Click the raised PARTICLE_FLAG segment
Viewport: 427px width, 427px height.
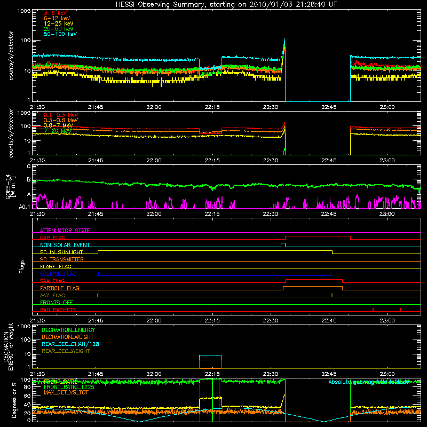point(313,287)
